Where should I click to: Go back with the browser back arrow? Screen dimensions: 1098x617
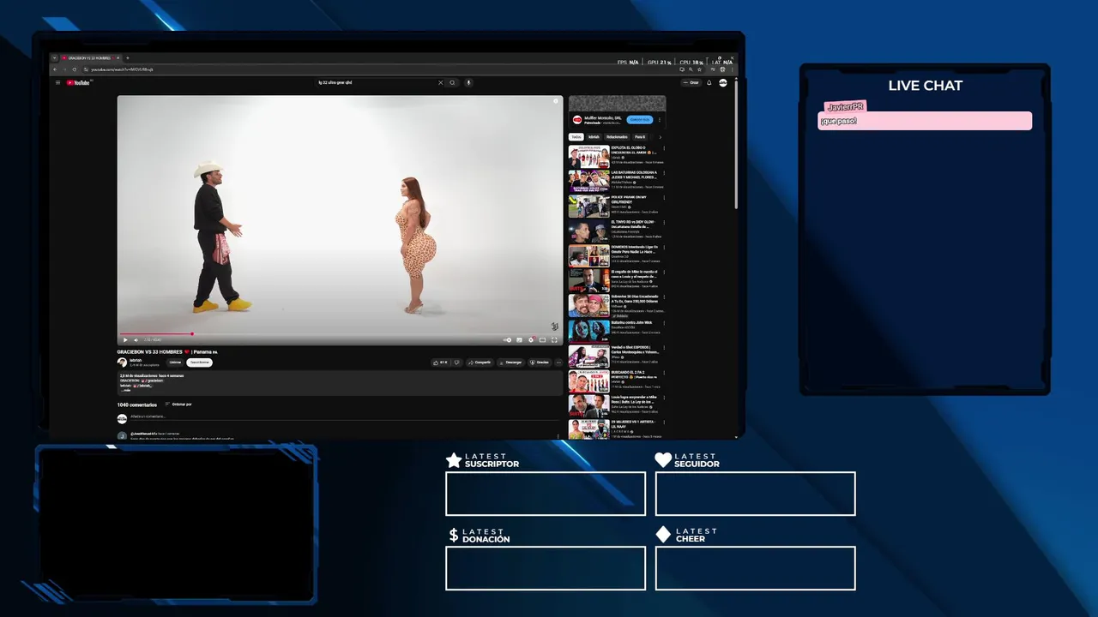point(55,69)
